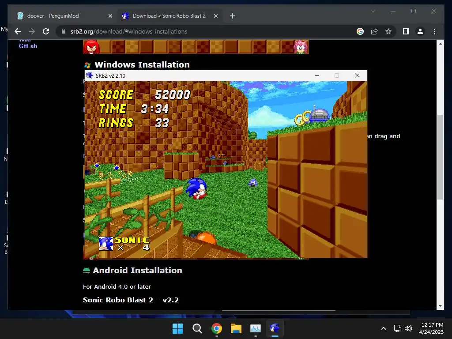Click the gold rings on the ledge
The width and height of the screenshot is (452, 339).
coord(302,118)
